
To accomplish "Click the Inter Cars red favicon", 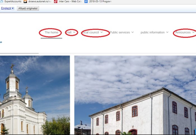I will pos(56,1).
